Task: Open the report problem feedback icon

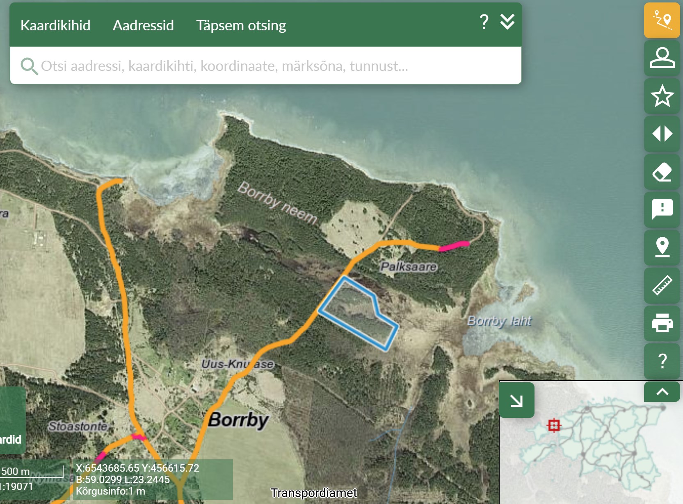Action: (662, 210)
